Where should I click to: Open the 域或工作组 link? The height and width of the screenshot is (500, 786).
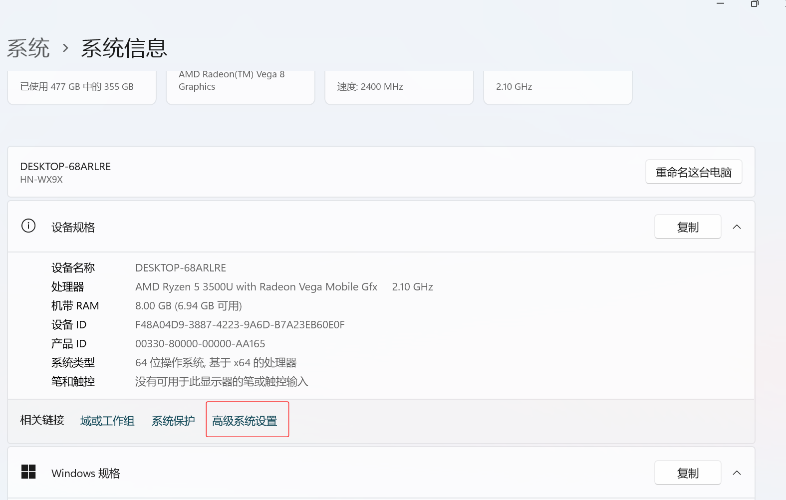[107, 421]
